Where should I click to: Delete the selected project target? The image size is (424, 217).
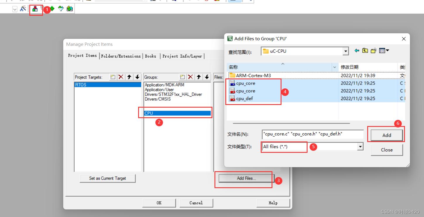point(121,77)
